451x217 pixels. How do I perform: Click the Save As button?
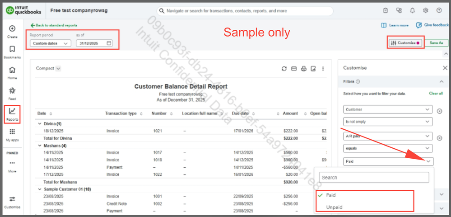(x=436, y=43)
